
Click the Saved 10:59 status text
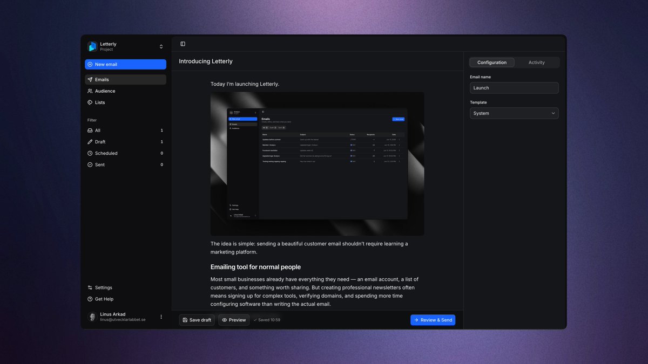click(267, 320)
